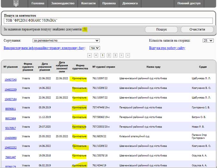Click the Пошук search button
This screenshot has width=217, height=168.
coord(161,29)
